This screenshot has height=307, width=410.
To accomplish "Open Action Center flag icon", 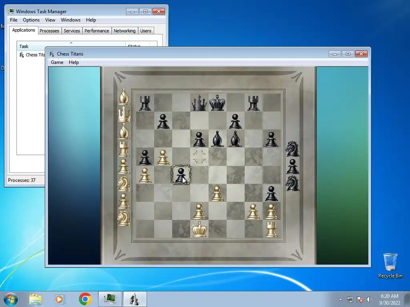I will pyautogui.click(x=360, y=299).
